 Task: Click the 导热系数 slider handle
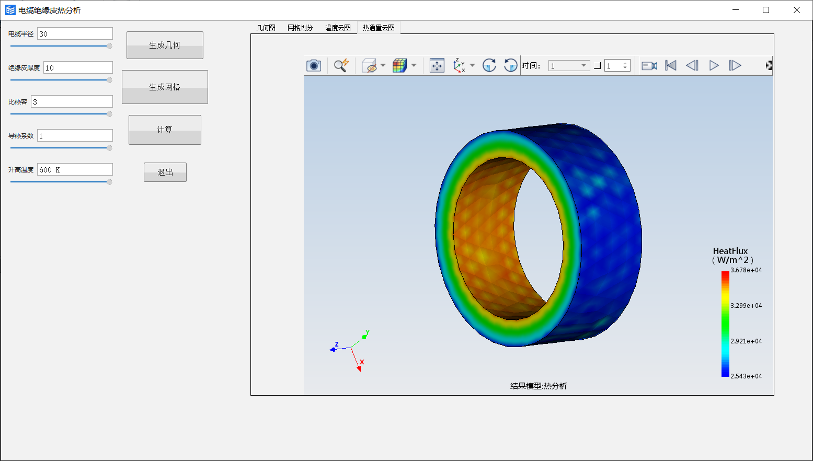(x=109, y=148)
